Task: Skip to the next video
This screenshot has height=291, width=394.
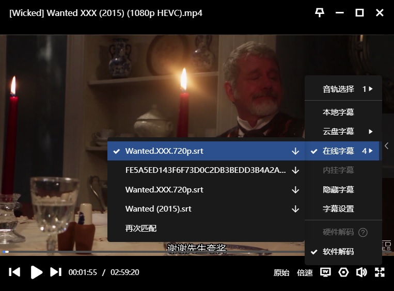Action: 55,272
